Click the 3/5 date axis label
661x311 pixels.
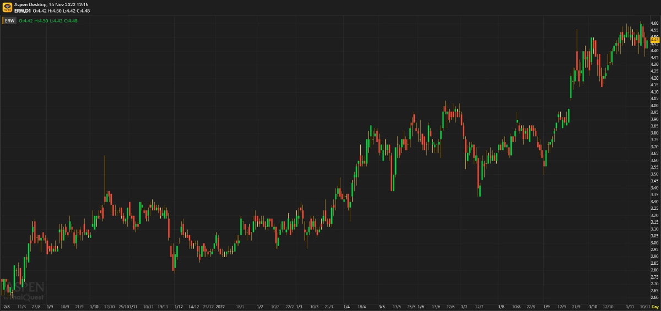382,307
